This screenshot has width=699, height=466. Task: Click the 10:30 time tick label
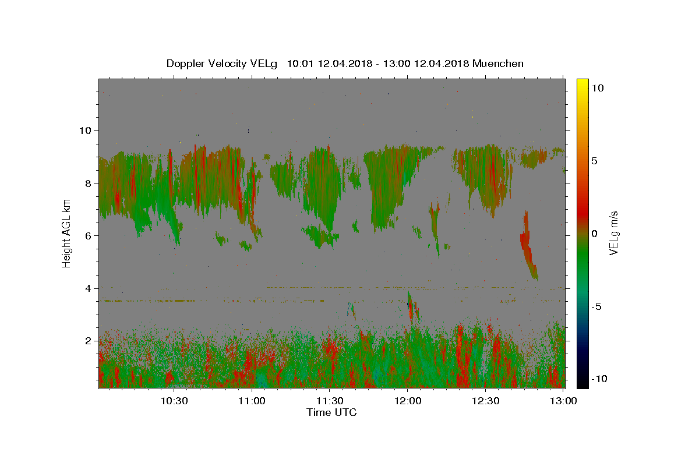(174, 401)
